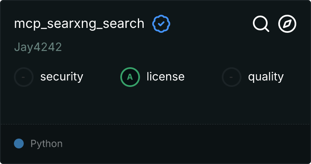
Task: Click the security score dash circle
Action: 24,77
